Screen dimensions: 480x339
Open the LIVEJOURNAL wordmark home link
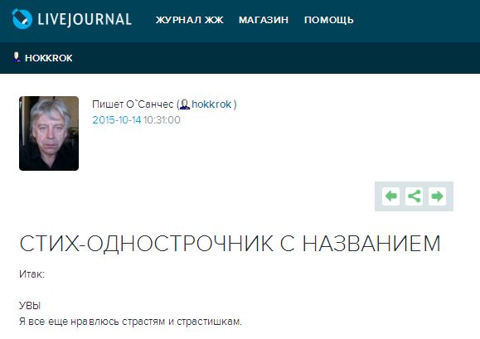[85, 19]
